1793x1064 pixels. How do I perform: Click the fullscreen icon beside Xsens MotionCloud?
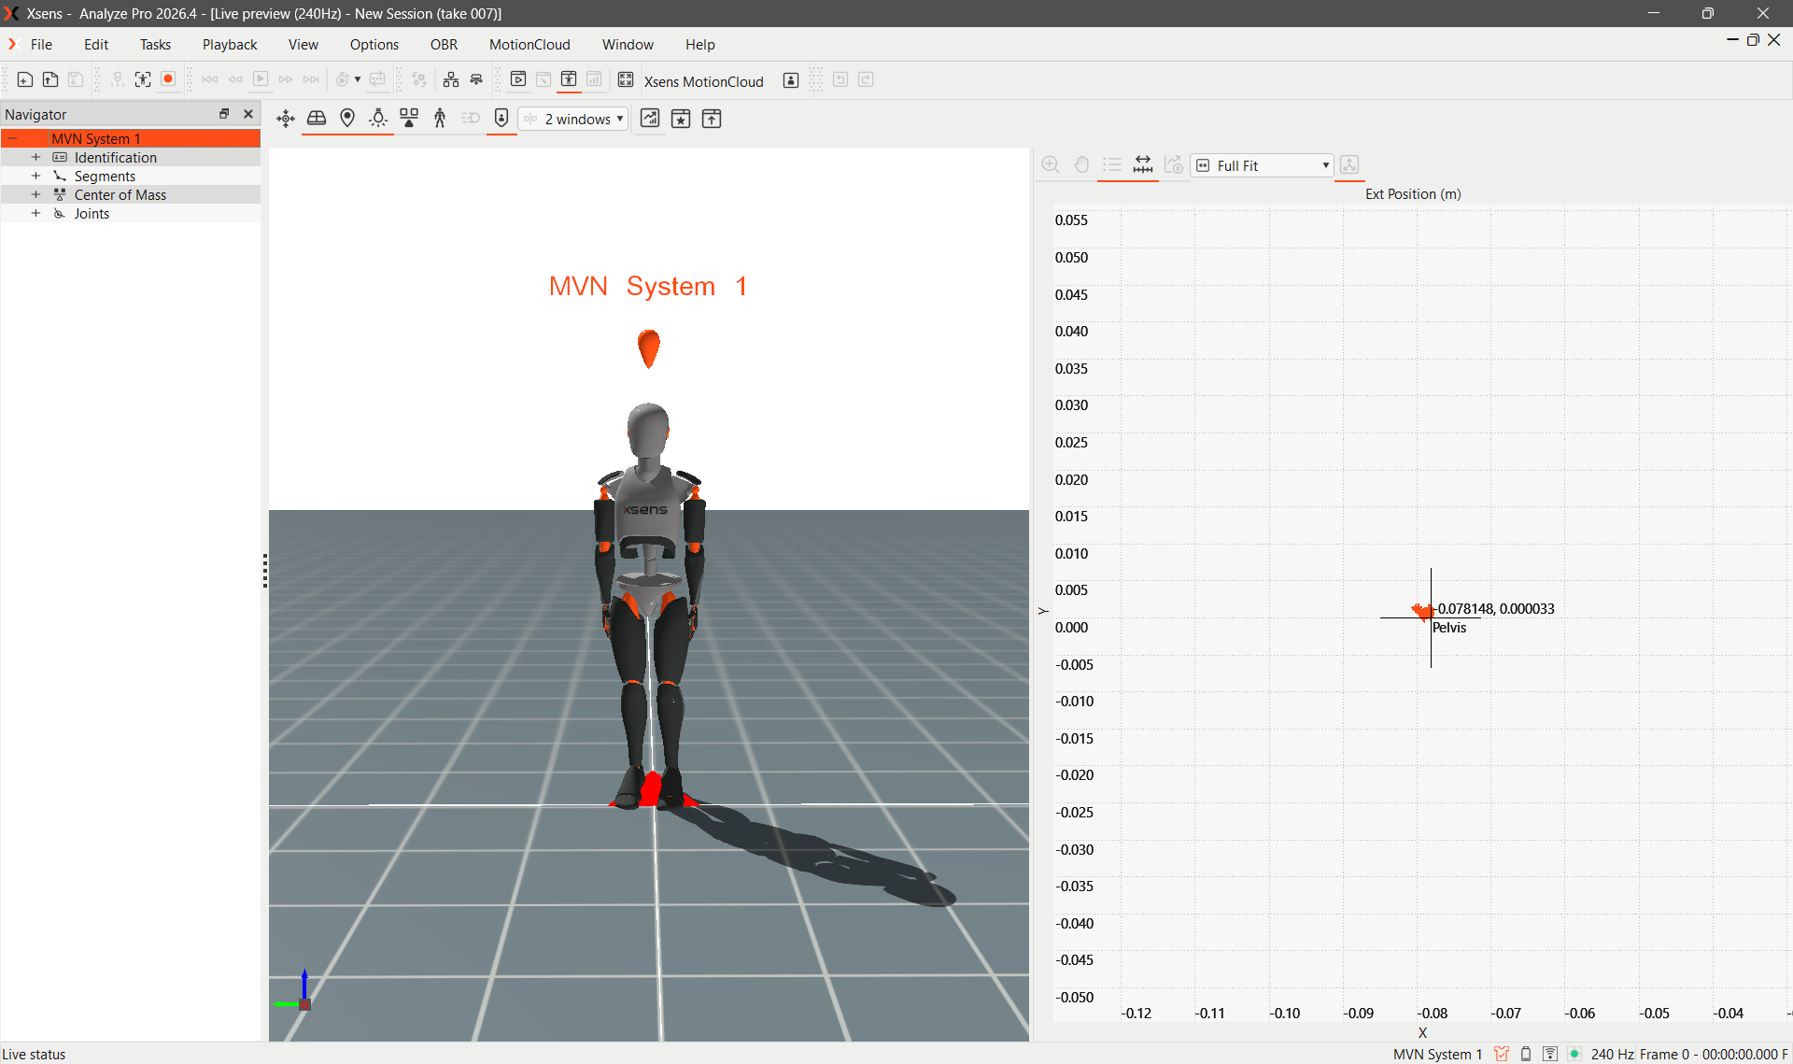click(626, 80)
